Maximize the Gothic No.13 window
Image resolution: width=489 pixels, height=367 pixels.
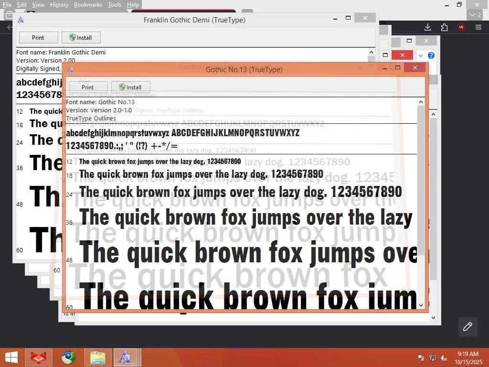tap(398, 67)
